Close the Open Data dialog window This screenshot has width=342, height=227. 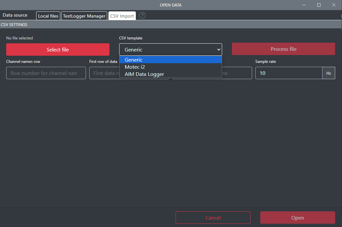tap(334, 5)
